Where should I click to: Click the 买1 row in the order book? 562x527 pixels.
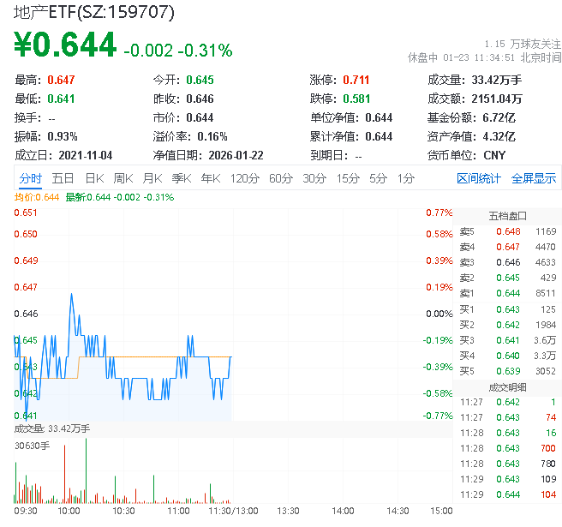click(x=507, y=308)
